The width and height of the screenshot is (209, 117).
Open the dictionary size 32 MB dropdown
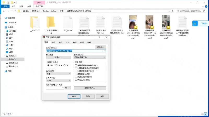pos(58,80)
